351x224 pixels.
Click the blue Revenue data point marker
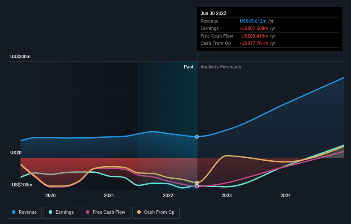pyautogui.click(x=197, y=137)
